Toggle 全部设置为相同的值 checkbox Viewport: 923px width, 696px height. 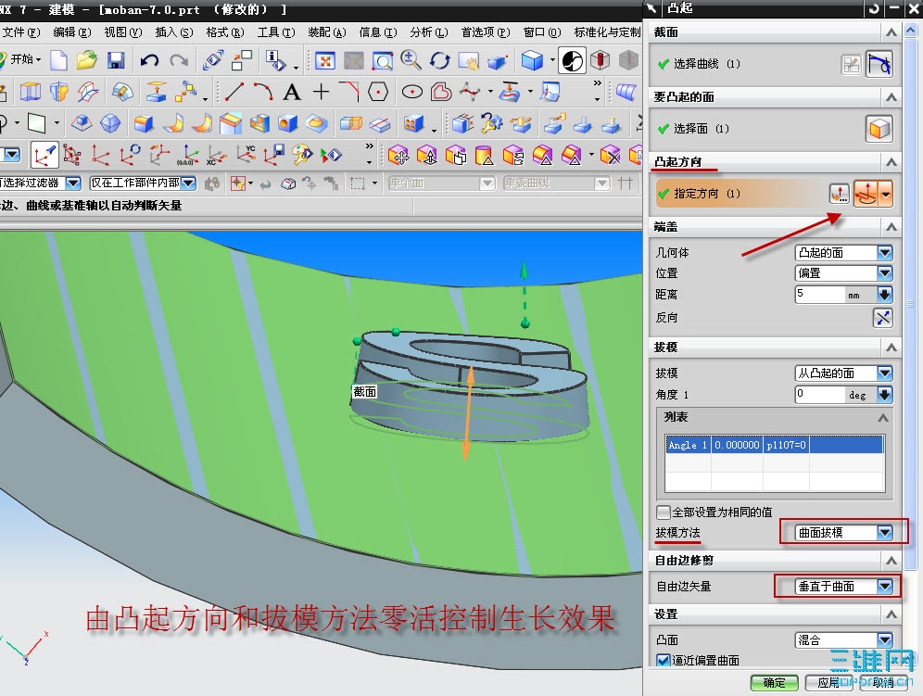[x=664, y=512]
